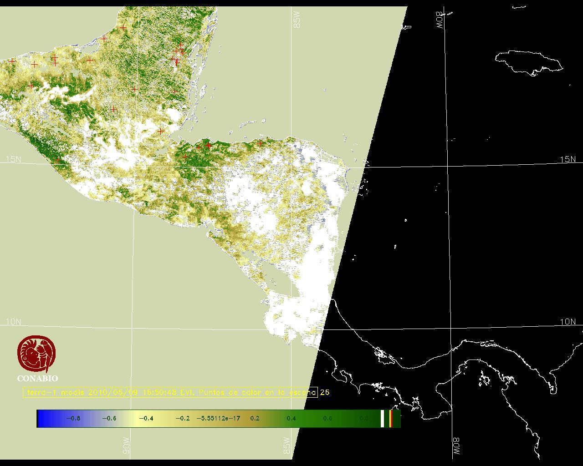Select the 10N latitude label on the right
583x466 pixels.
coord(568,322)
